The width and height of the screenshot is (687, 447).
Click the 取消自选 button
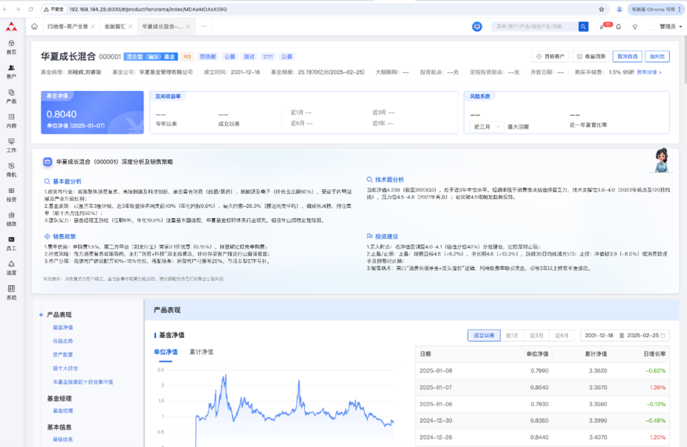(627, 57)
